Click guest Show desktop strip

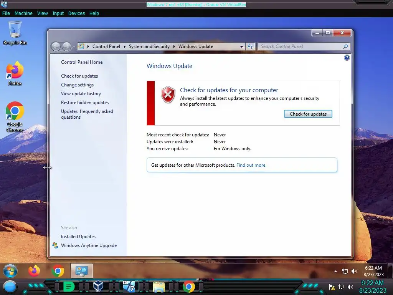tap(390, 271)
